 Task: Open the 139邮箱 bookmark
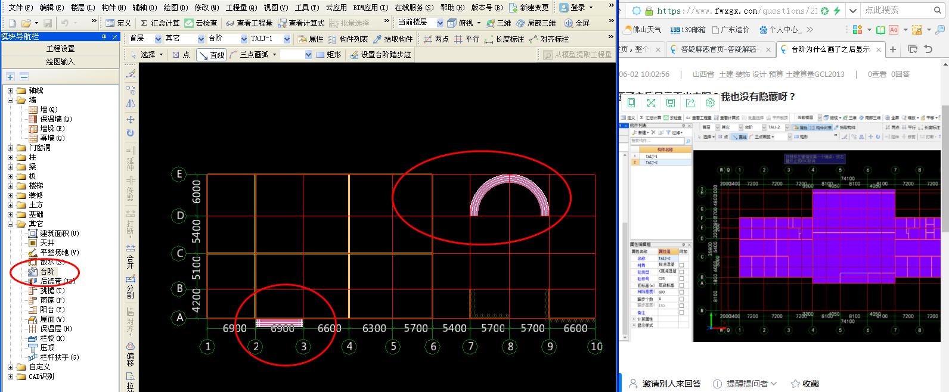click(x=688, y=29)
